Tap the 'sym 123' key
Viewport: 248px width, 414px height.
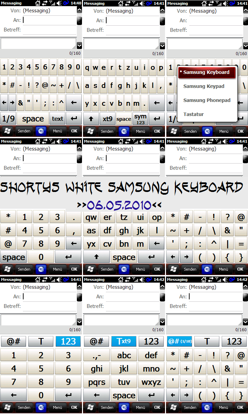tap(140, 119)
